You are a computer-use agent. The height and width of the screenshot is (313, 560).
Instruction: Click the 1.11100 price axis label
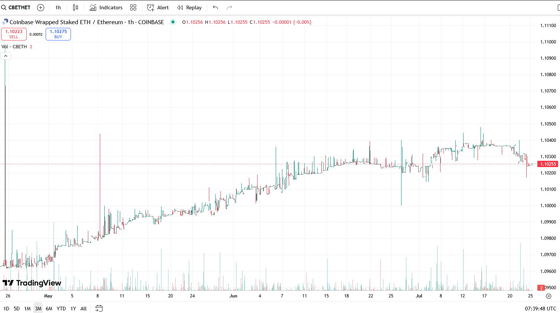[548, 26]
